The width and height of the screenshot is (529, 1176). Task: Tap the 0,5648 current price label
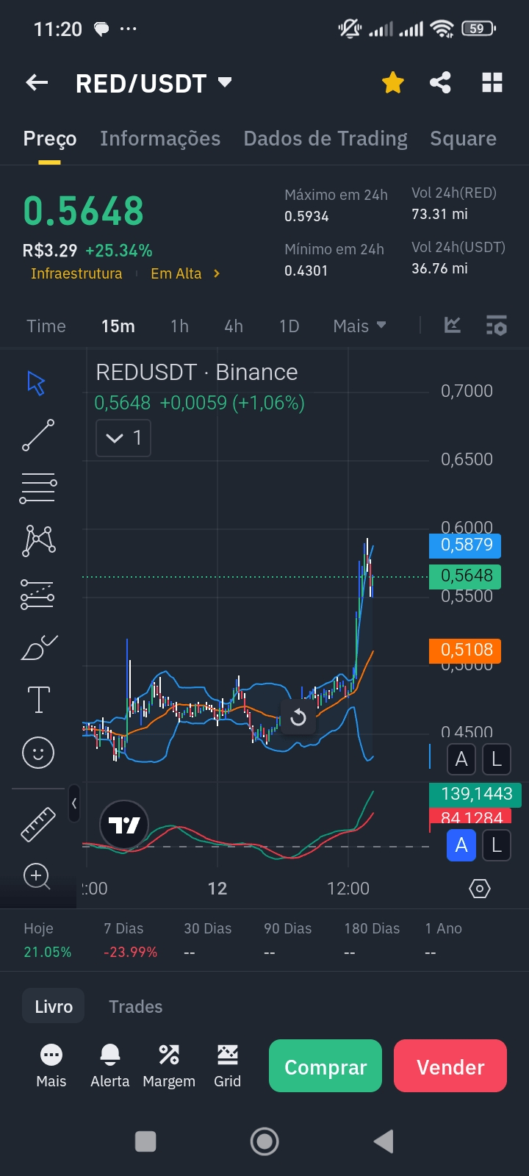click(x=465, y=576)
